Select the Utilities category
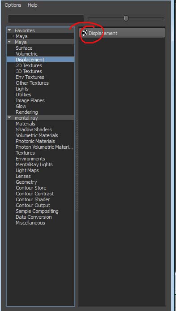This screenshot has width=176, height=311. (x=23, y=95)
